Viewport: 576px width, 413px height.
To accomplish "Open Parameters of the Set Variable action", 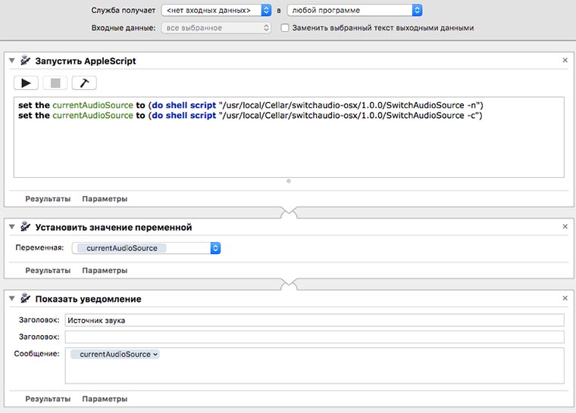I will coord(105,270).
